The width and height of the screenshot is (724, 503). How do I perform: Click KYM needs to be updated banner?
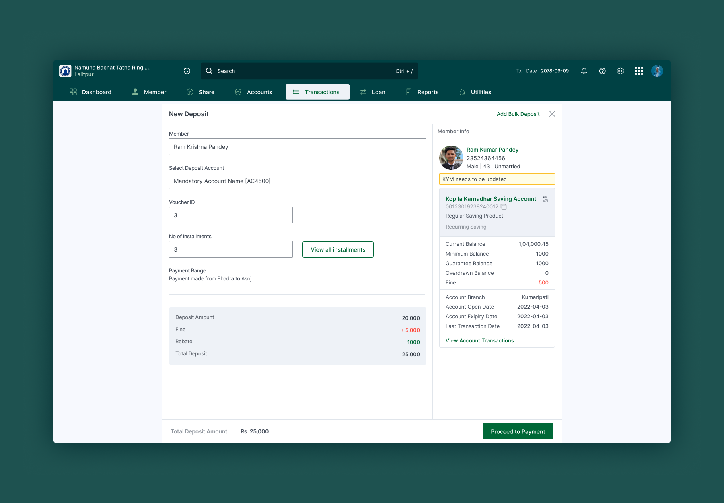(497, 179)
